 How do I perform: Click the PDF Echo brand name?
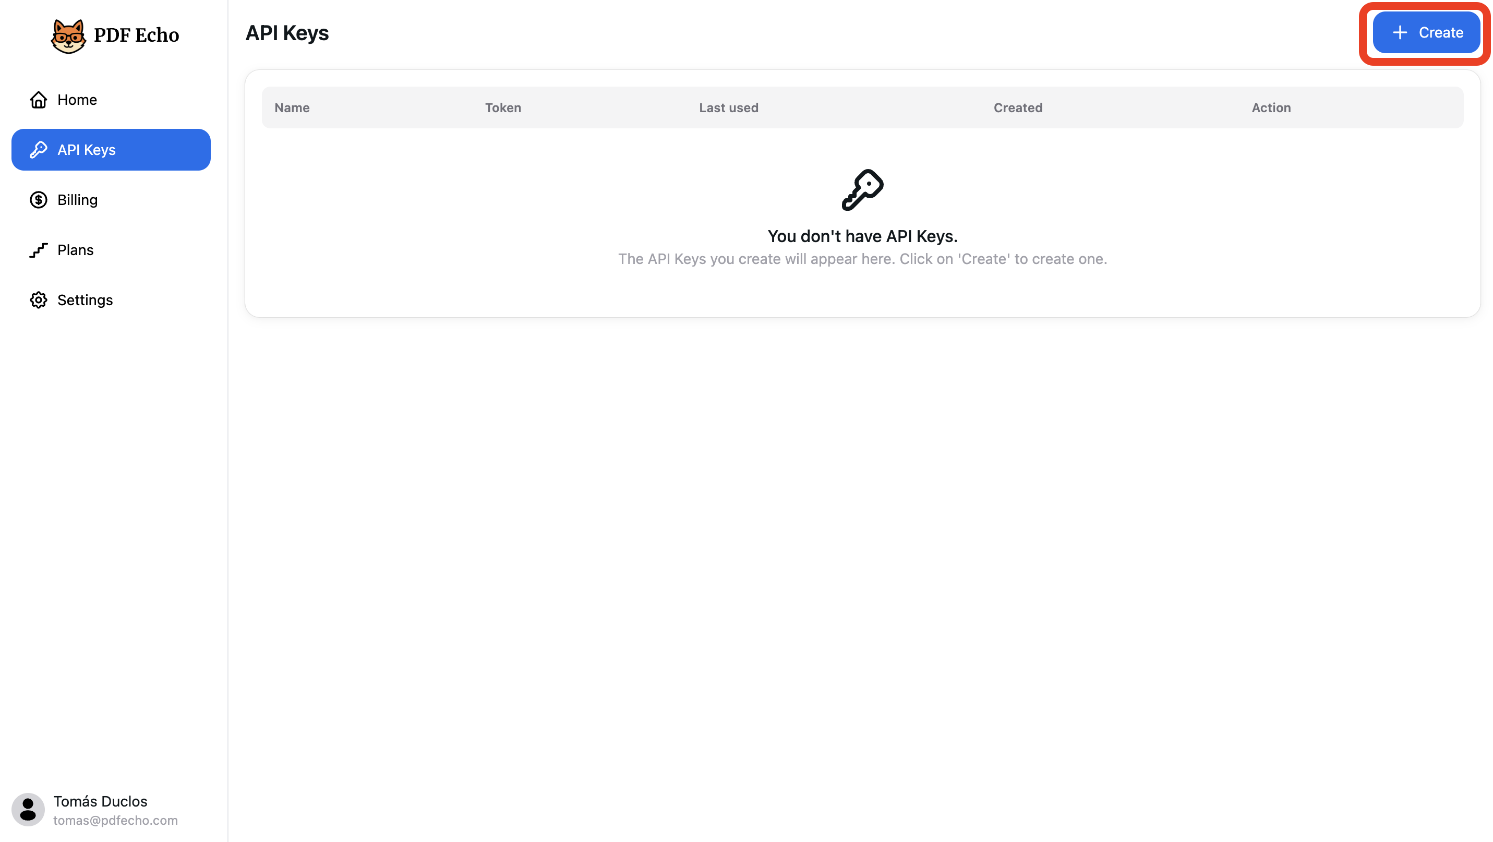coord(136,35)
